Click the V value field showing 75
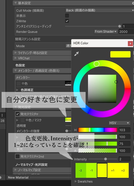The image size is (134, 186). 124,144
